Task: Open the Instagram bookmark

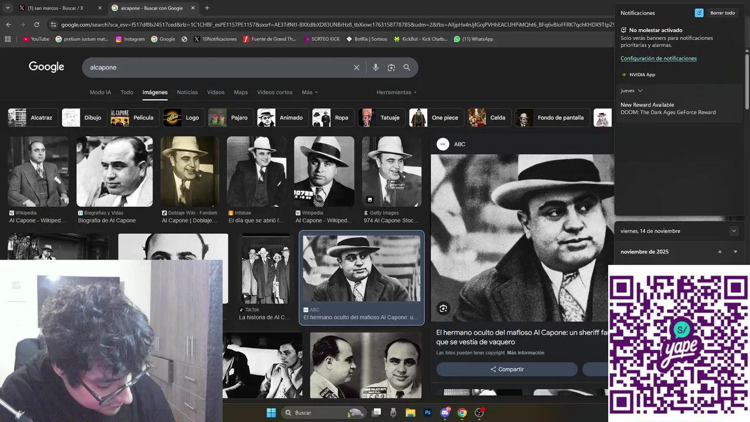Action: click(130, 39)
